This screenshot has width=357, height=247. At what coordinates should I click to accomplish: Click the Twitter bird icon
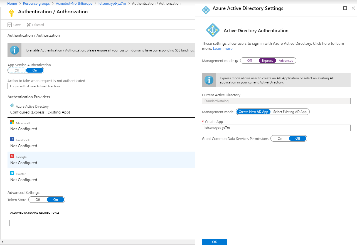[12, 173]
